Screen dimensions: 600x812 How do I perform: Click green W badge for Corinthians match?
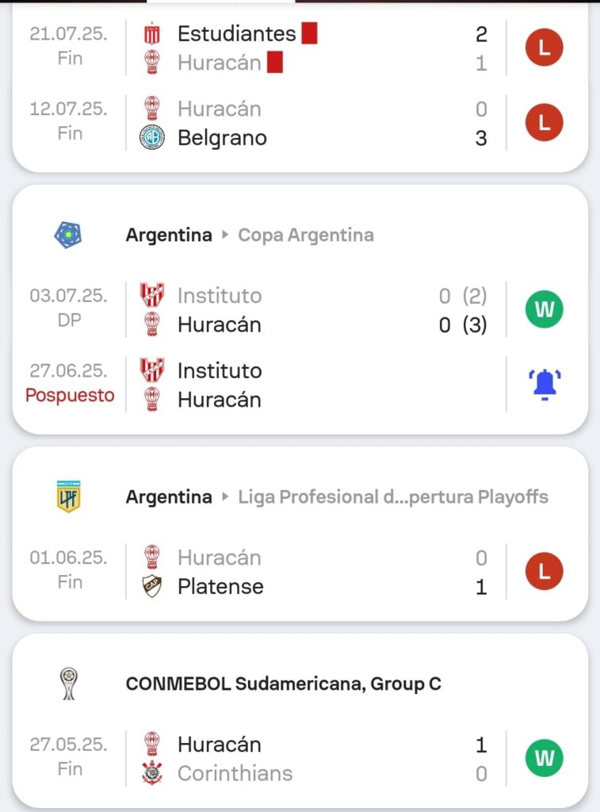coord(545,759)
